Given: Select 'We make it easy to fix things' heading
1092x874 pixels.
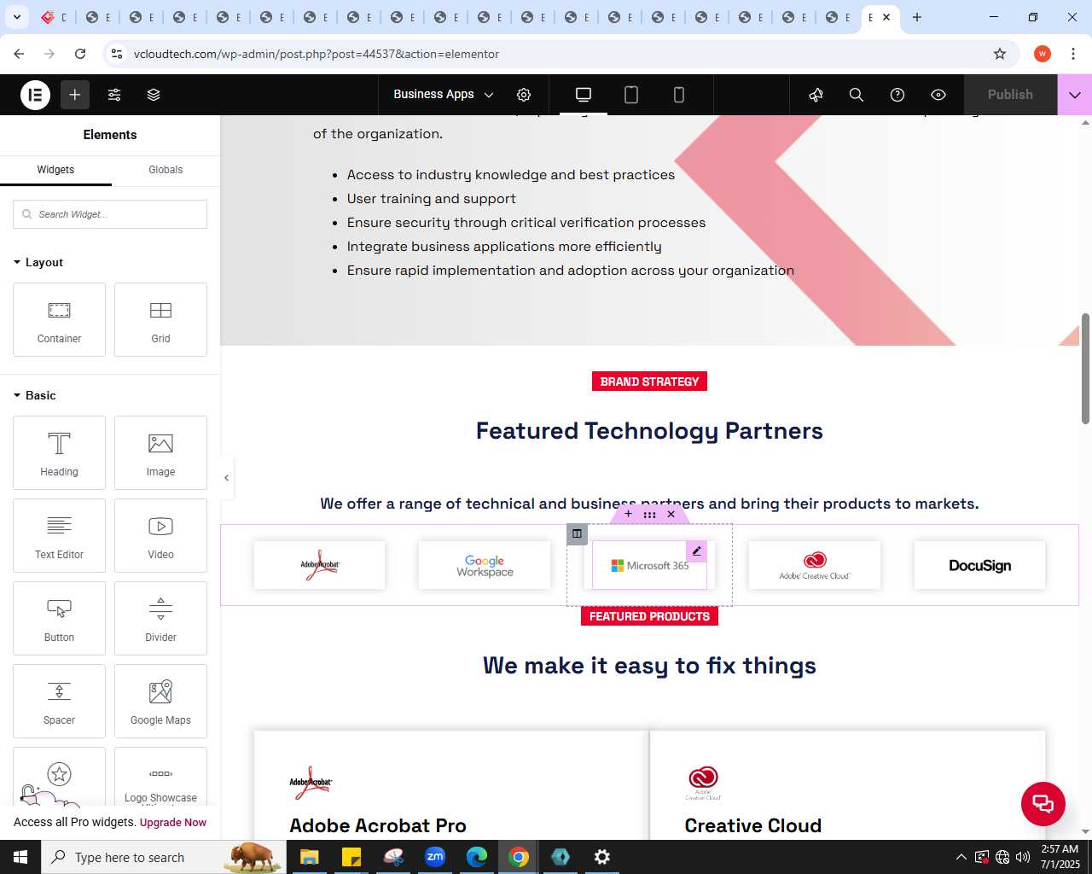Looking at the screenshot, I should (649, 666).
